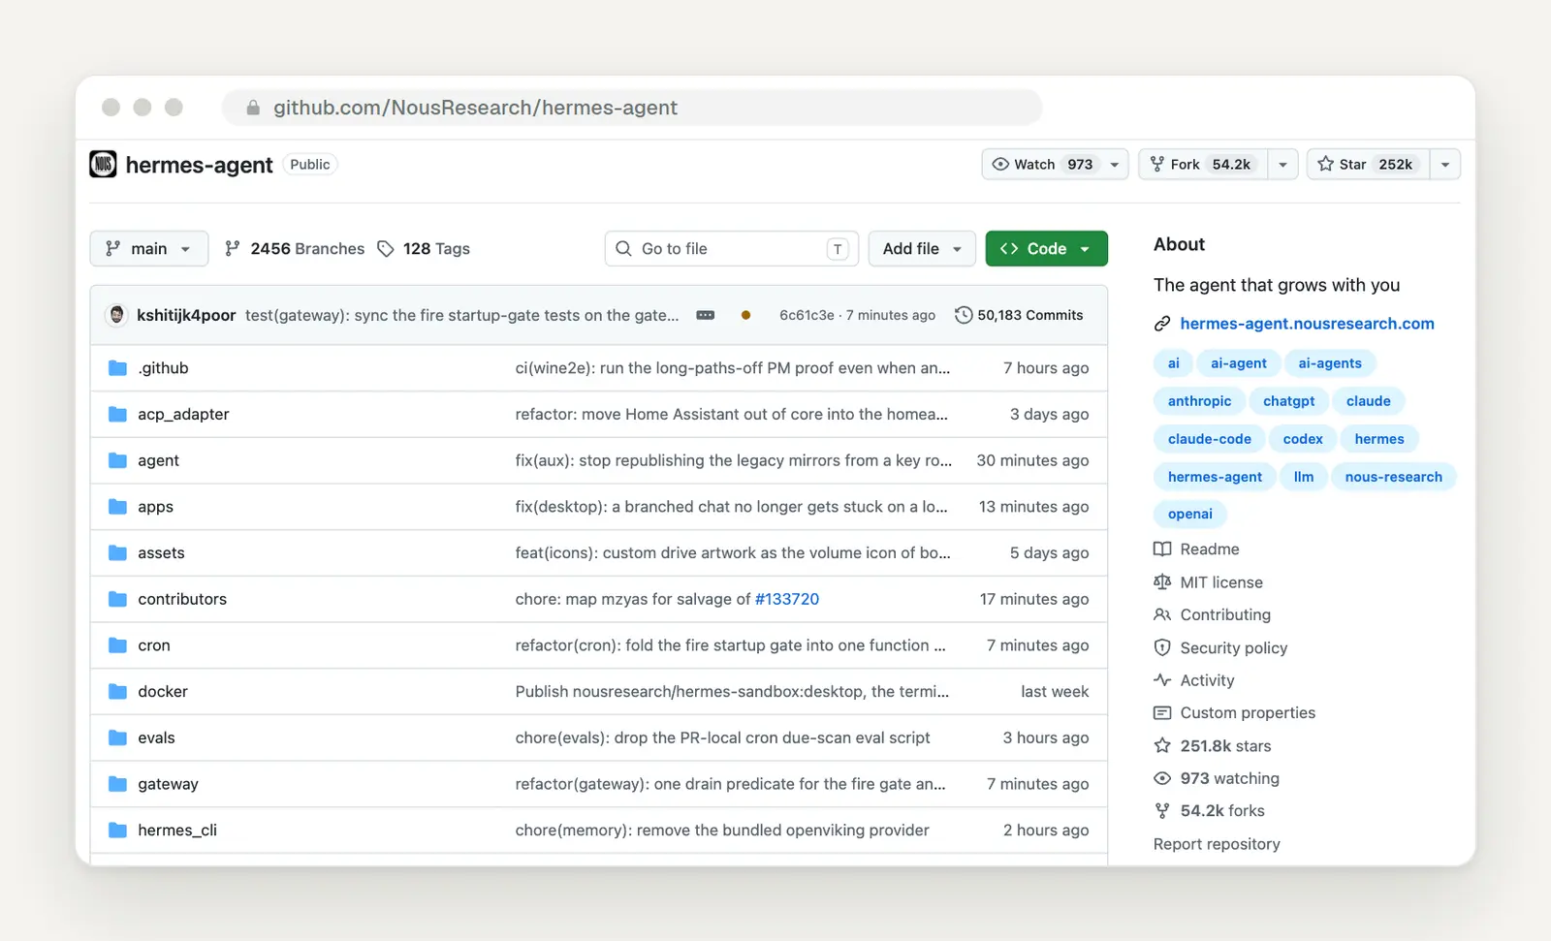Screen dimensions: 1551x941
Task: Open the 50,183 Commits history
Action: click(x=1019, y=315)
